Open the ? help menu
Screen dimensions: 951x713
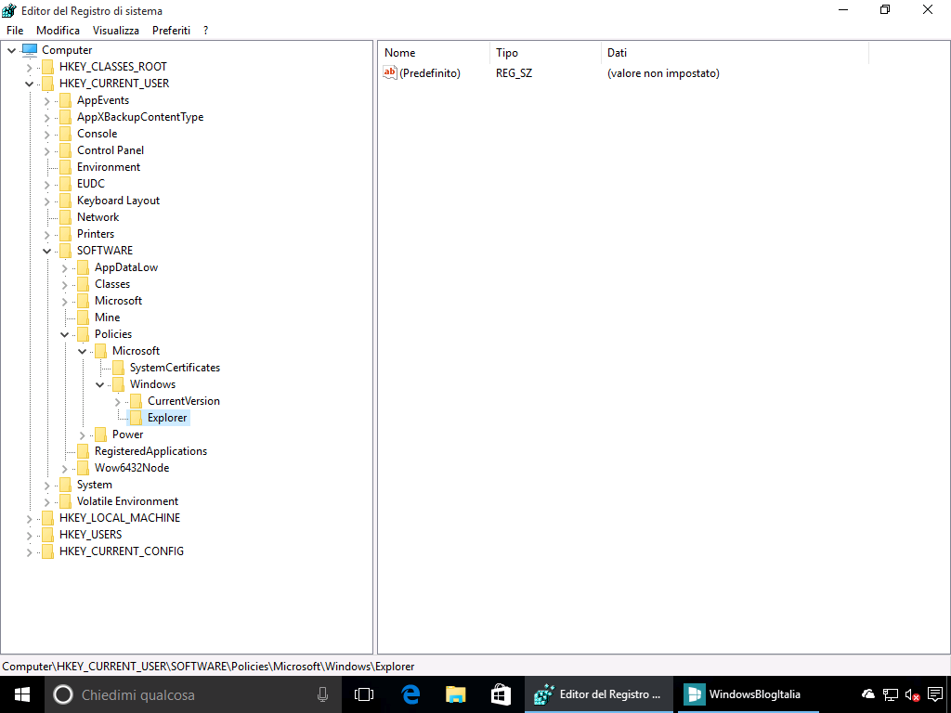[205, 31]
